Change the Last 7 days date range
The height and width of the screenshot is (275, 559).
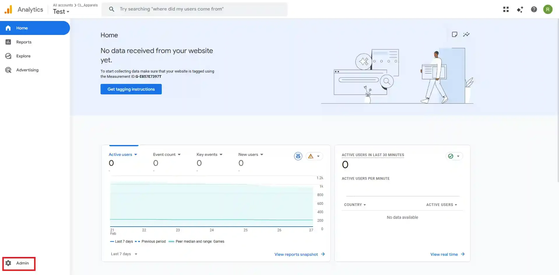pyautogui.click(x=124, y=254)
